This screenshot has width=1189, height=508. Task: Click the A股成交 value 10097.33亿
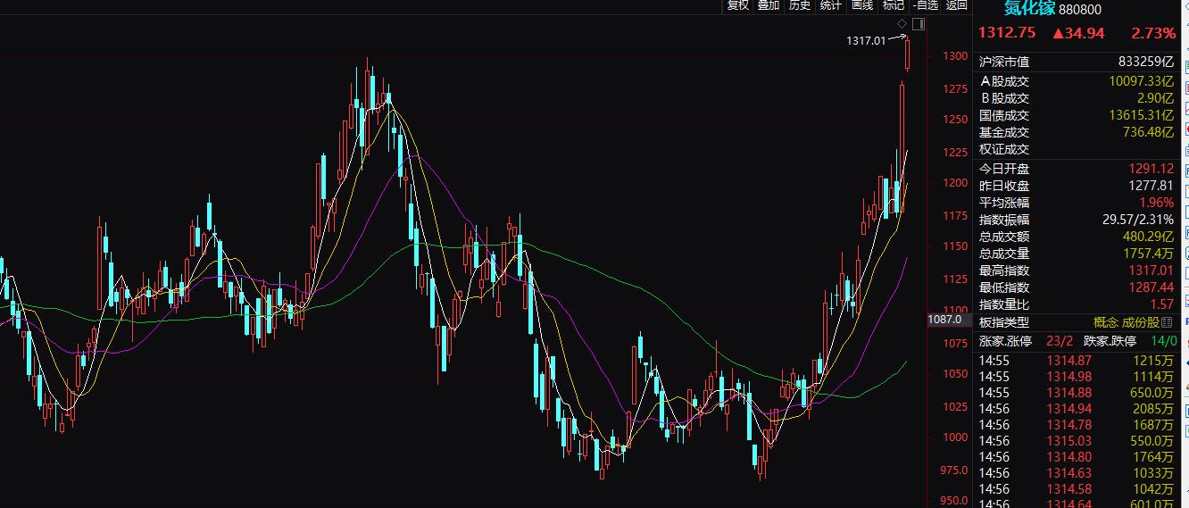[x=1141, y=80]
